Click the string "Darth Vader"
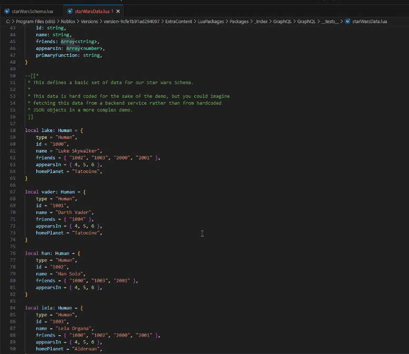The height and width of the screenshot is (354, 409). (73, 213)
